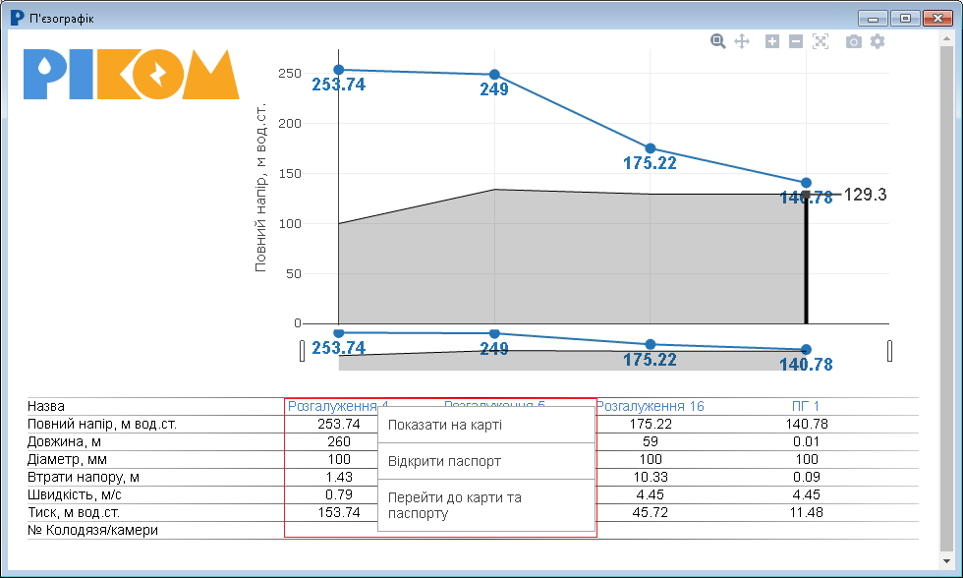The width and height of the screenshot is (963, 578).
Task: Click the 'Розгалуження 4' link
Action: [333, 406]
